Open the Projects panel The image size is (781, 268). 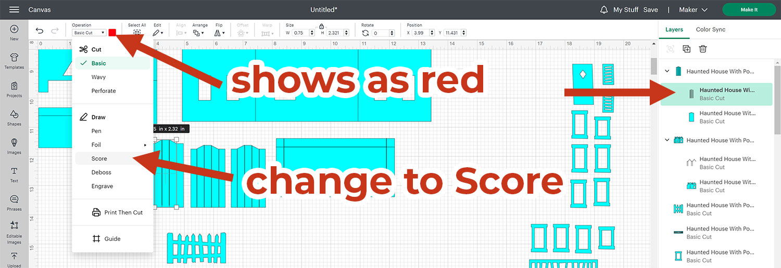(x=14, y=90)
